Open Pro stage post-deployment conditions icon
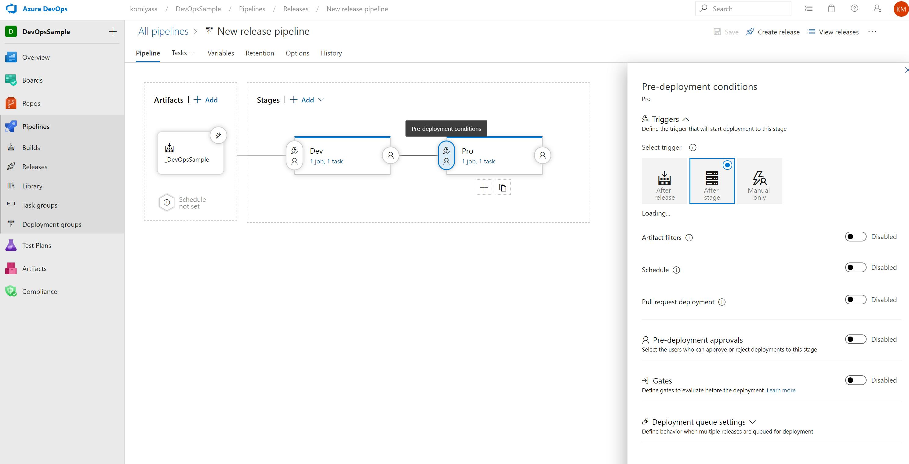The width and height of the screenshot is (909, 464). pos(542,155)
